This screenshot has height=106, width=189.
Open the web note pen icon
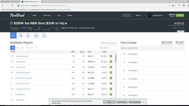[x=184, y=6]
